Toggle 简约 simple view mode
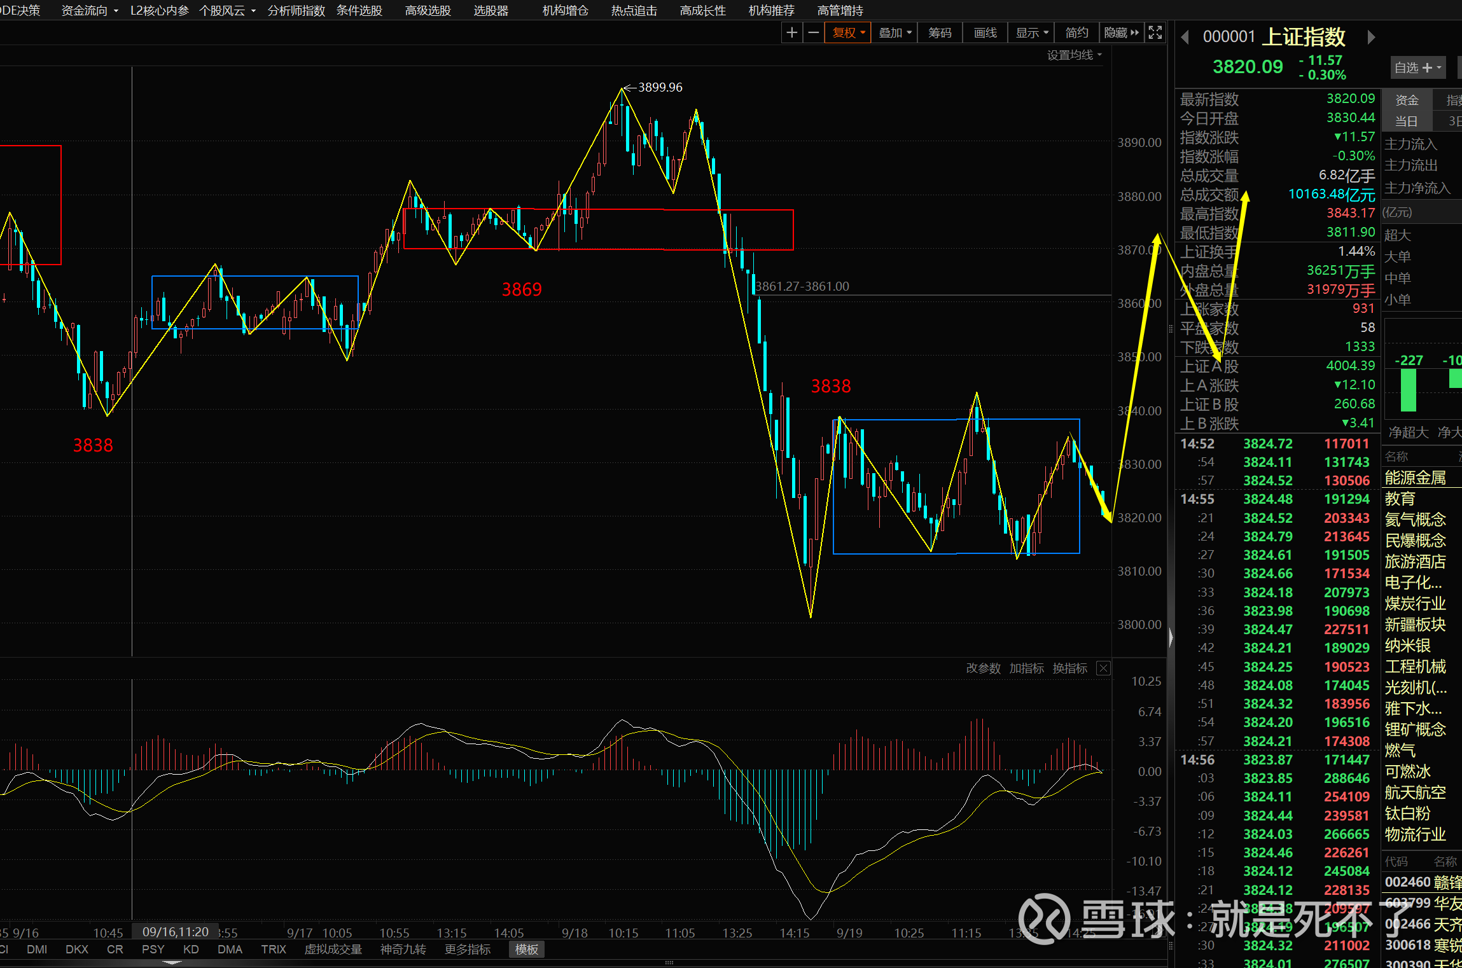 point(1076,32)
